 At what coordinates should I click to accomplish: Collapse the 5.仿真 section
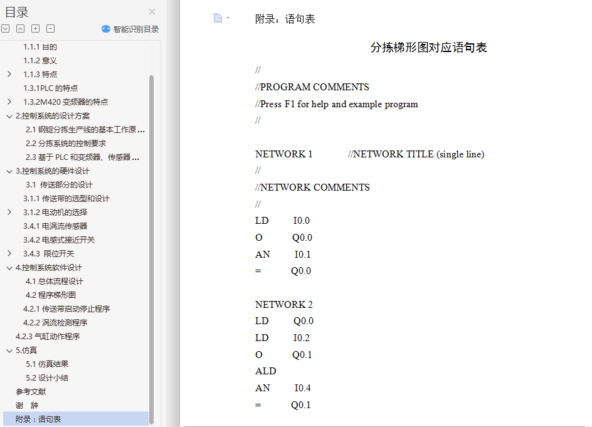[9, 351]
